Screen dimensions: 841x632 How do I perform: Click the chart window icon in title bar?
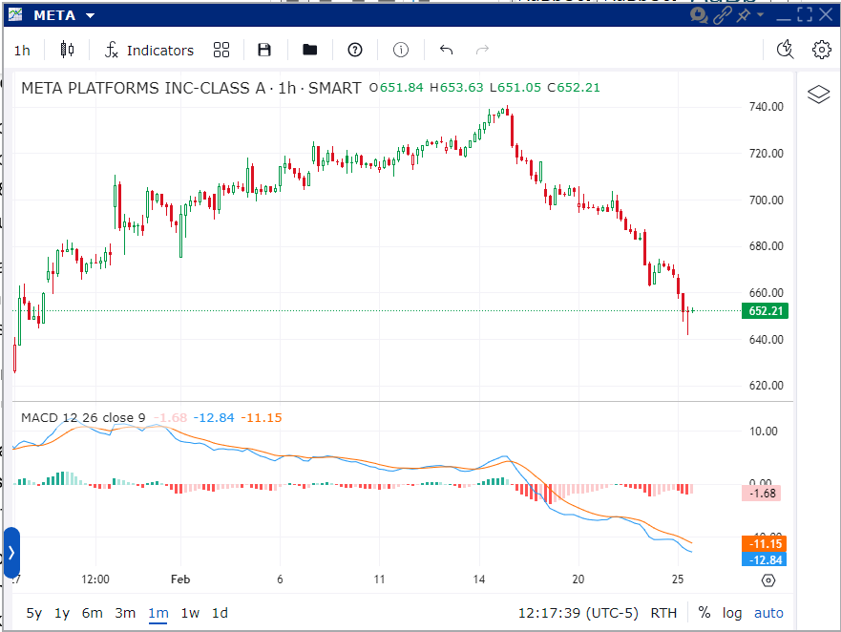[x=15, y=14]
